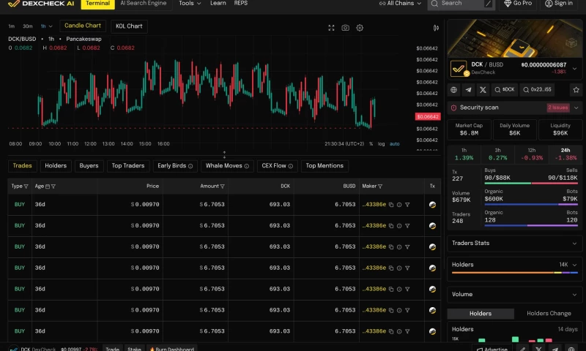Open transaction link in the last trade row
Viewport: 586px width, 351px height.
coord(432,331)
